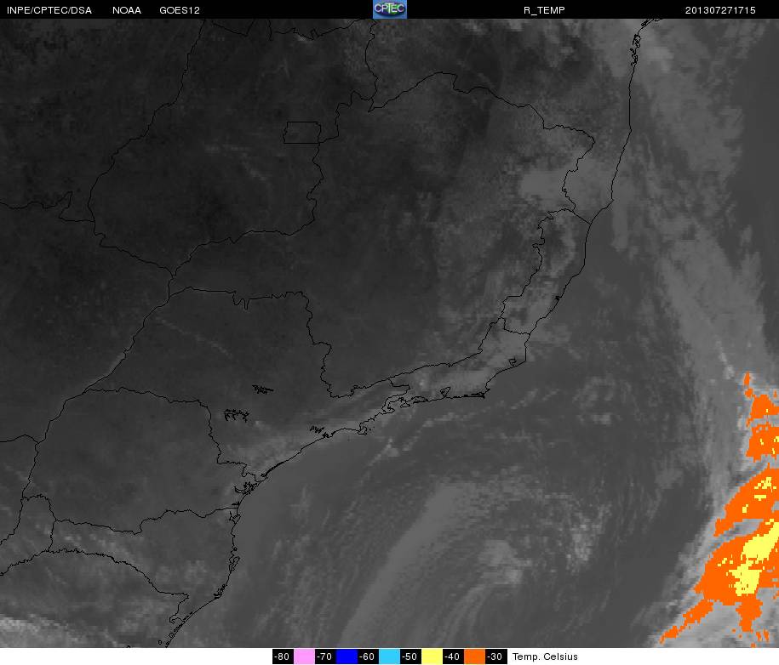Select the NOAA label in the header

(x=127, y=10)
